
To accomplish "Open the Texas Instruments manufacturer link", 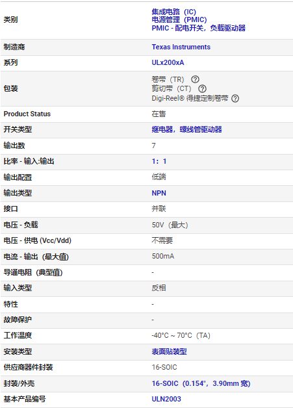I will (181, 47).
